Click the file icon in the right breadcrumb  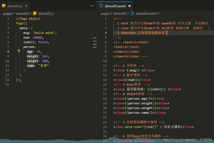coord(132,13)
